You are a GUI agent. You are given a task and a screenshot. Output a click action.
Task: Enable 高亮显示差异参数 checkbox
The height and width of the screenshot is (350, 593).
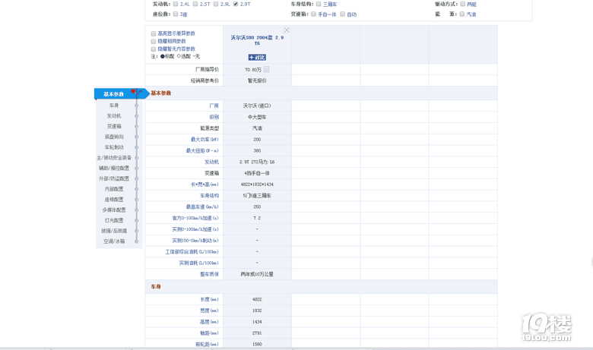pos(154,33)
